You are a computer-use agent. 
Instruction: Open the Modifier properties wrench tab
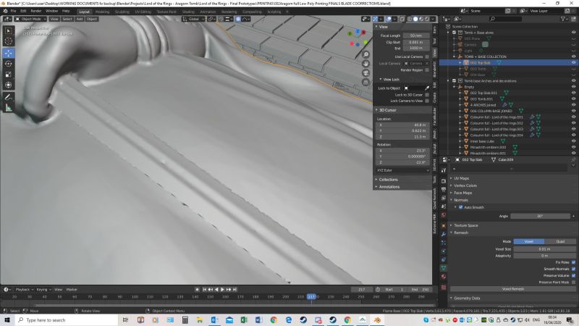click(444, 234)
